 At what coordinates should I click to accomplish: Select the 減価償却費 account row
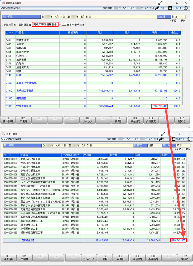(x=93, y=68)
